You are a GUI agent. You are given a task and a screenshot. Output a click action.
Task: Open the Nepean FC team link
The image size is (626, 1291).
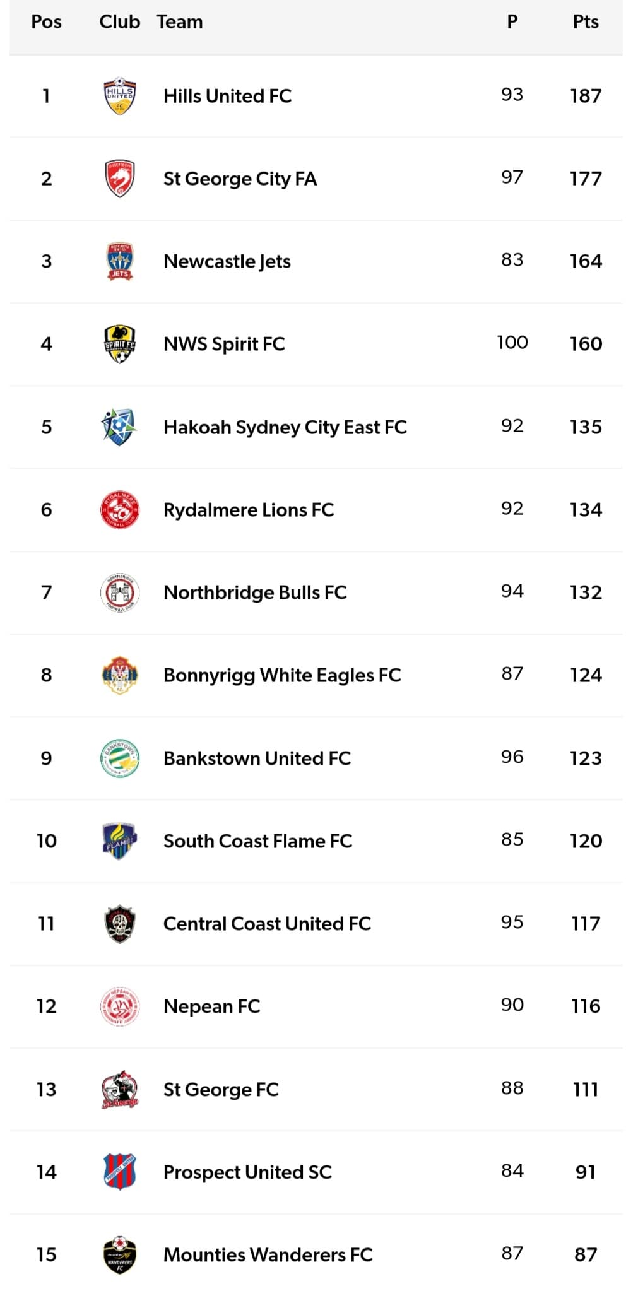(x=211, y=1006)
